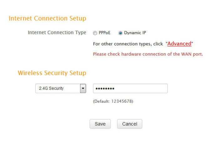Click the Internet Connection Type label
Screen dimensions: 219x157
[57, 33]
